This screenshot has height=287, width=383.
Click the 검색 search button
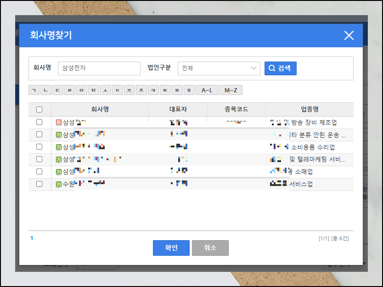pos(281,68)
